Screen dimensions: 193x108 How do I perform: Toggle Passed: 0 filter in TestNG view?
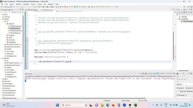click(x=180, y=88)
